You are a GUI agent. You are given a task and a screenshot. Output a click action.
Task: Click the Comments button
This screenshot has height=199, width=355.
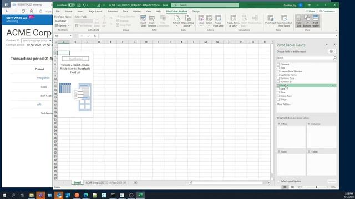coord(327,11)
